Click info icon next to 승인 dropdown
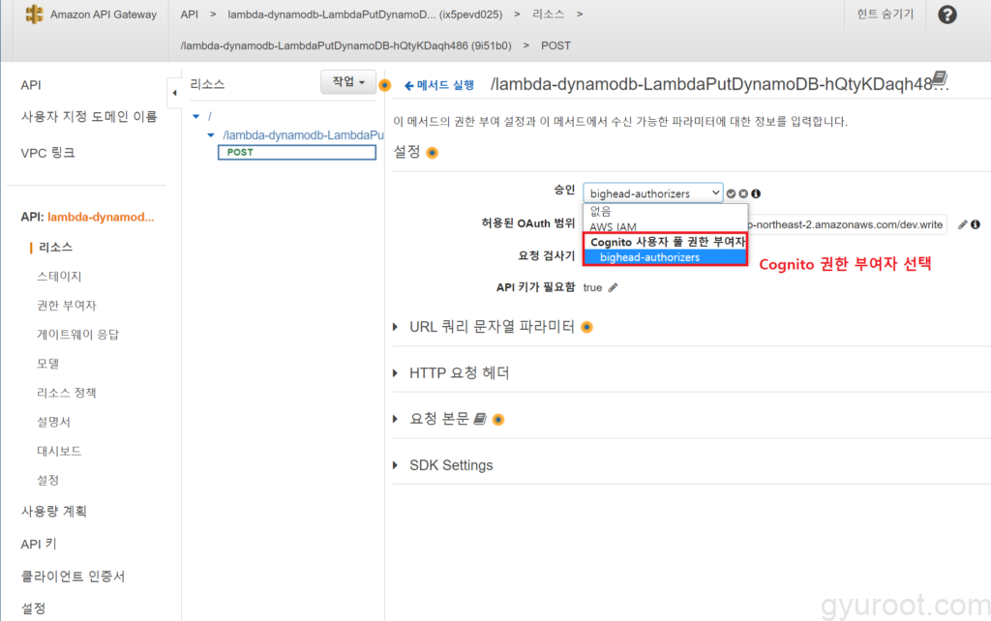Image resolution: width=991 pixels, height=621 pixels. (756, 193)
